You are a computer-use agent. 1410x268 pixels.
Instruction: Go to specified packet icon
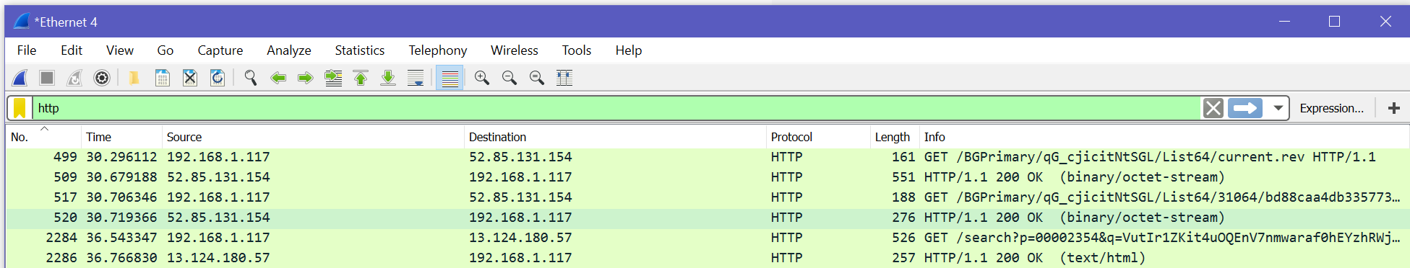[333, 78]
